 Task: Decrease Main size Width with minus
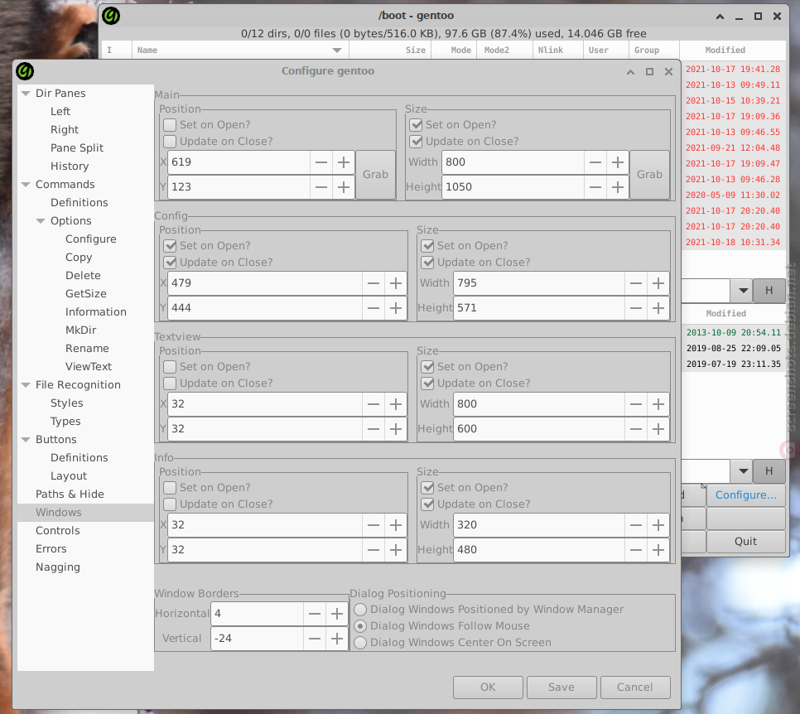click(x=595, y=162)
